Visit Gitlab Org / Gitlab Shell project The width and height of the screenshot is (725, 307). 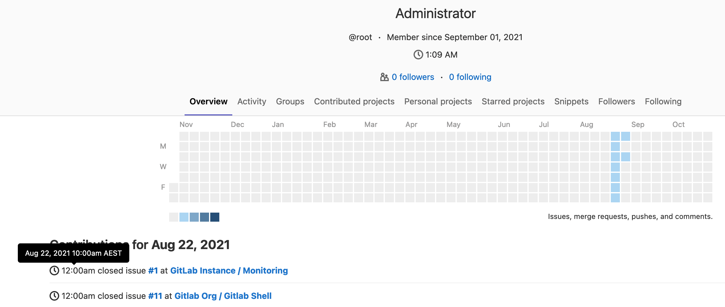tap(223, 296)
